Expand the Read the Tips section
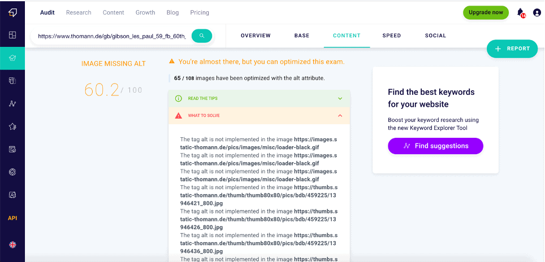This screenshot has height=262, width=545. pyautogui.click(x=259, y=98)
